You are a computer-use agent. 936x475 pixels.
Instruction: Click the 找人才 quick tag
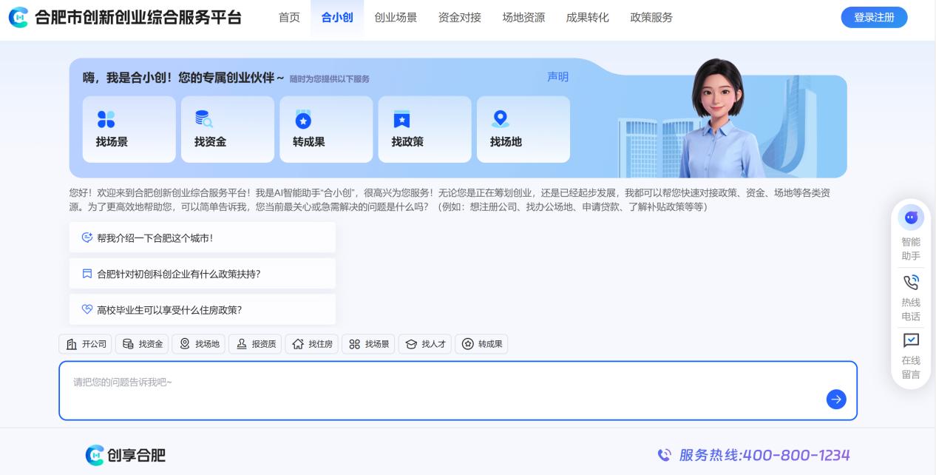[x=425, y=344]
